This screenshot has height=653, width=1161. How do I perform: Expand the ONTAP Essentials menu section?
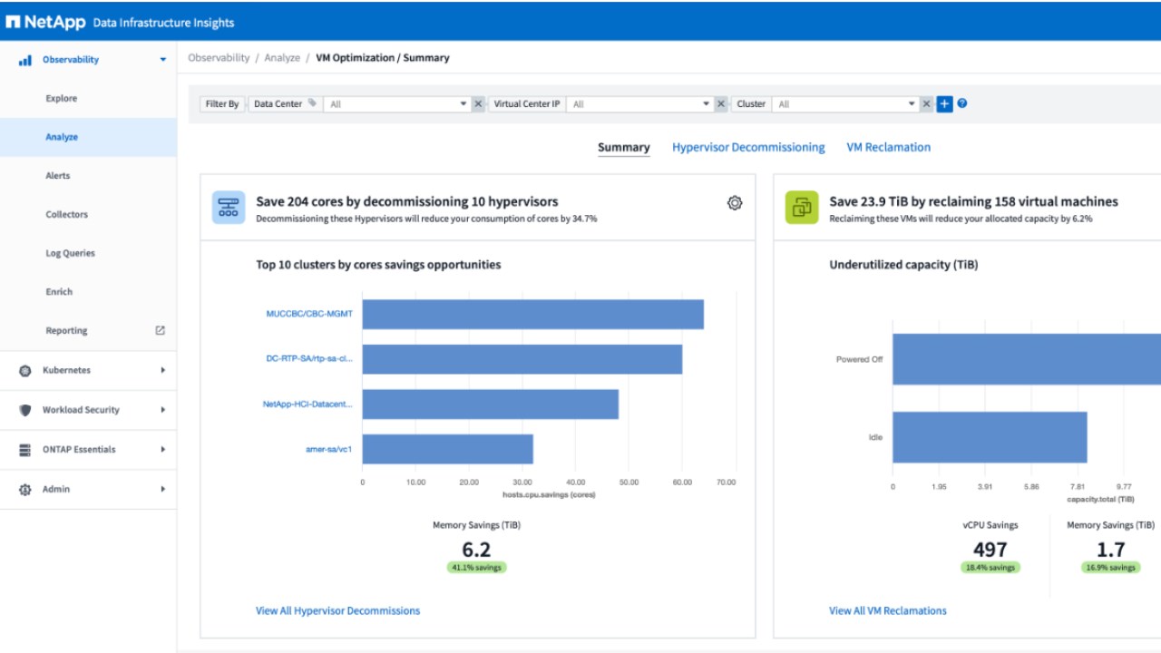(x=163, y=450)
